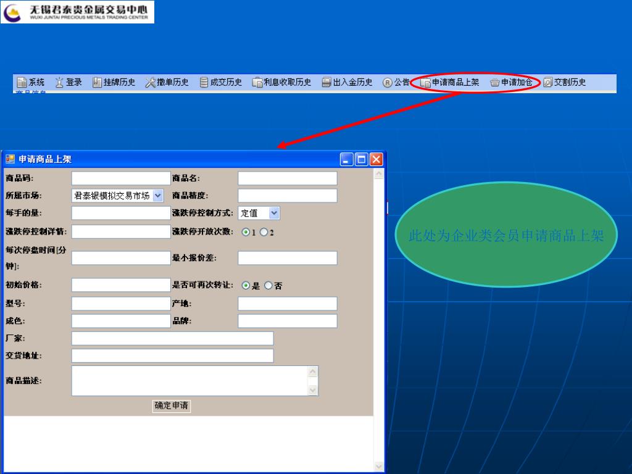Click the form window scrollbar up arrow

(378, 173)
